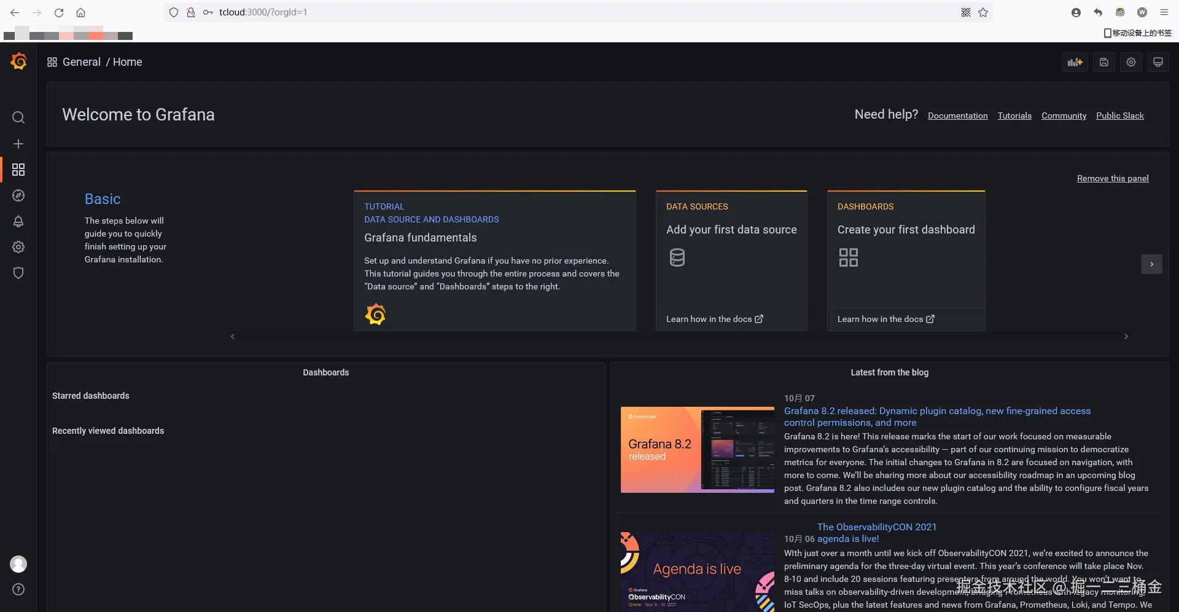Click the Dashboards panel title

(326, 372)
